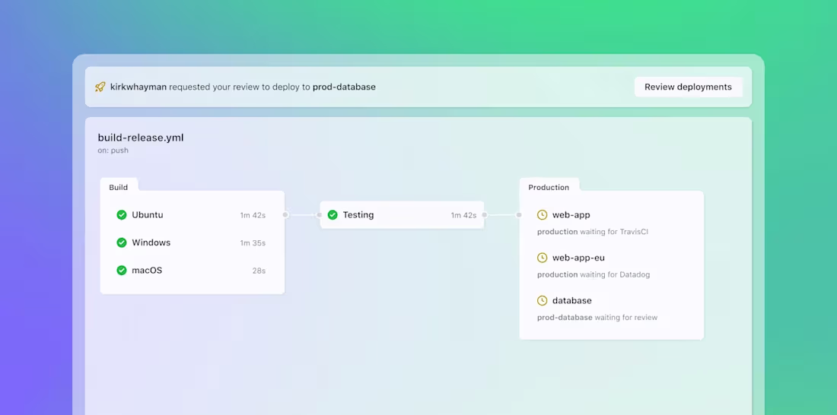Click the green check icon beside Testing
Image resolution: width=837 pixels, height=415 pixels.
pyautogui.click(x=333, y=215)
